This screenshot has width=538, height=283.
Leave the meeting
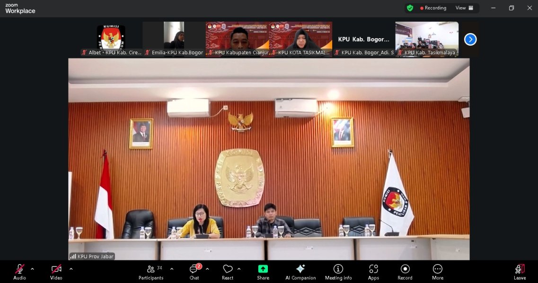(x=520, y=272)
